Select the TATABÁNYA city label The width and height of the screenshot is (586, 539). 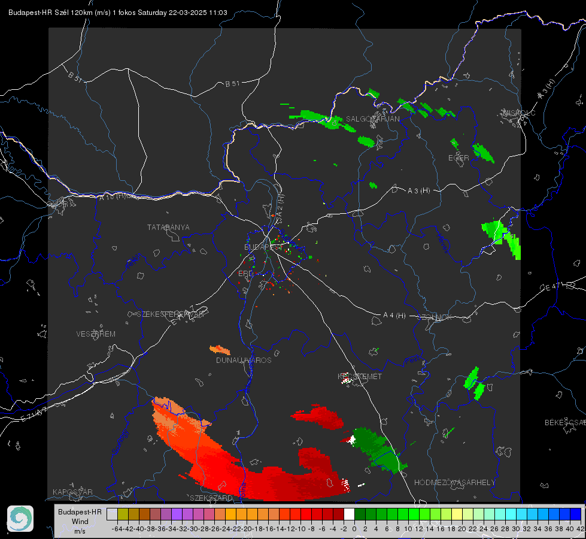(168, 227)
